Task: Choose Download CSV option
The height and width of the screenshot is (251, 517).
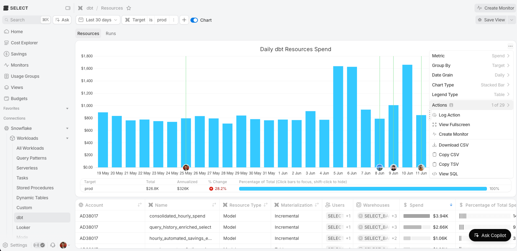Action: coord(471,145)
